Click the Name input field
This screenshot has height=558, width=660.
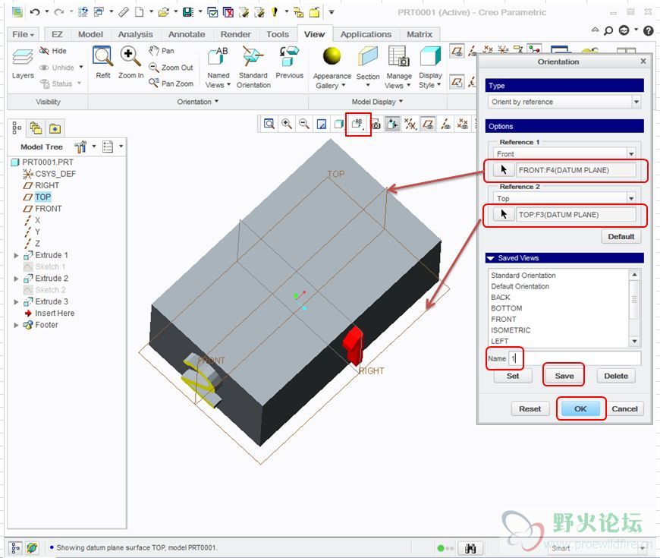(x=574, y=358)
